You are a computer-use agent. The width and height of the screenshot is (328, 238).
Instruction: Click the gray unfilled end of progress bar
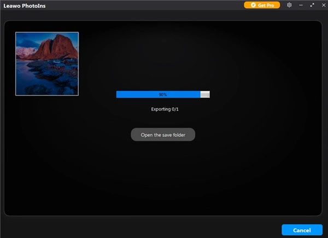point(205,94)
